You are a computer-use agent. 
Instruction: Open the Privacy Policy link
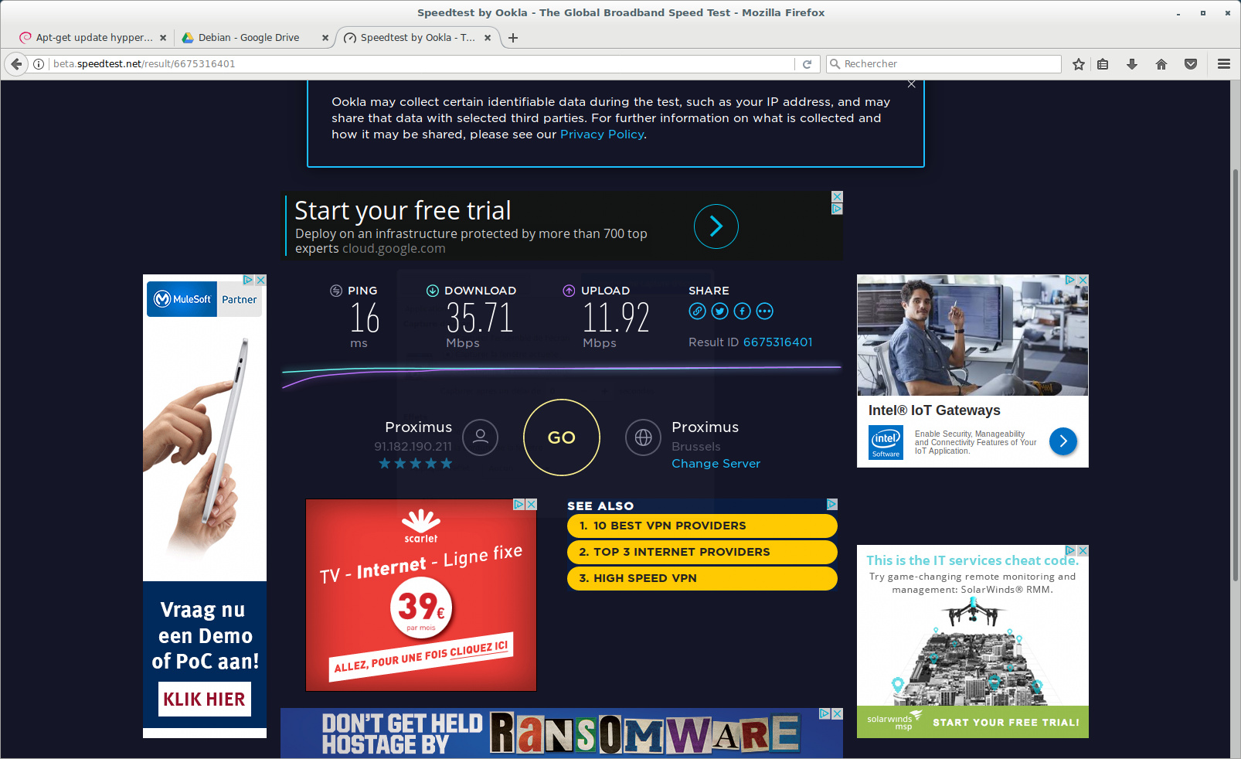602,134
